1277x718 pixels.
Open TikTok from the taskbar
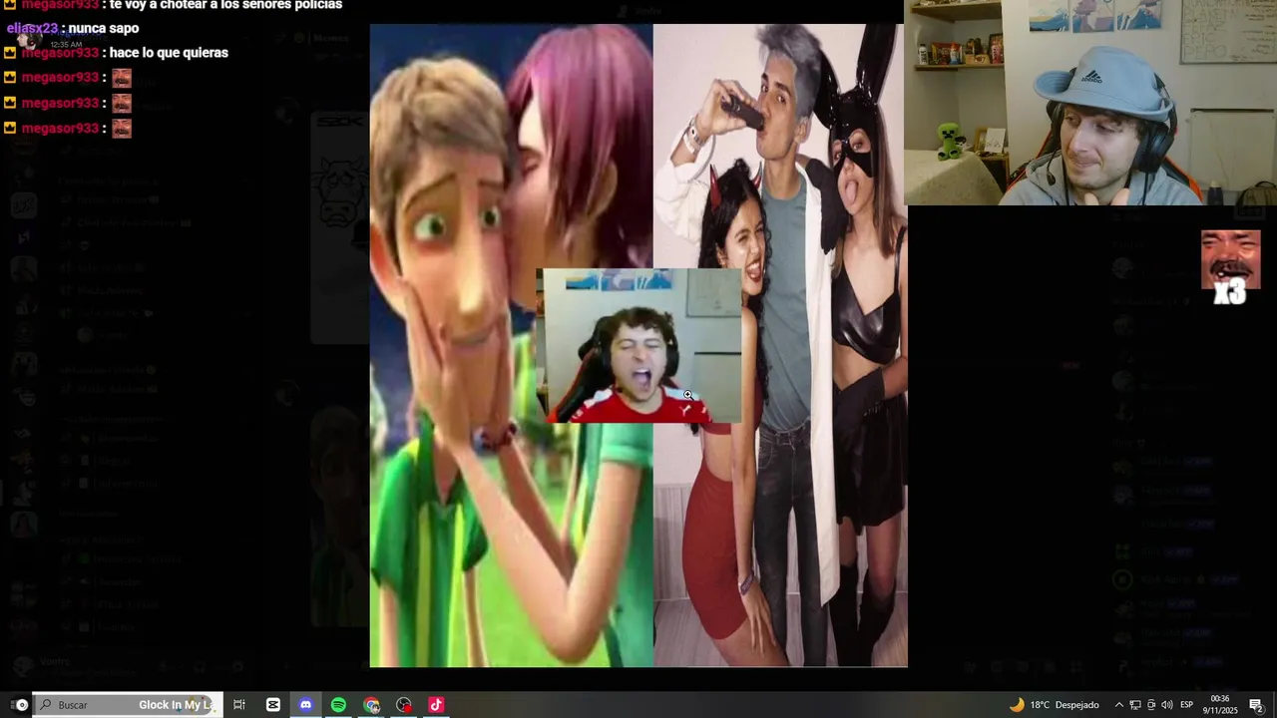(x=436, y=704)
